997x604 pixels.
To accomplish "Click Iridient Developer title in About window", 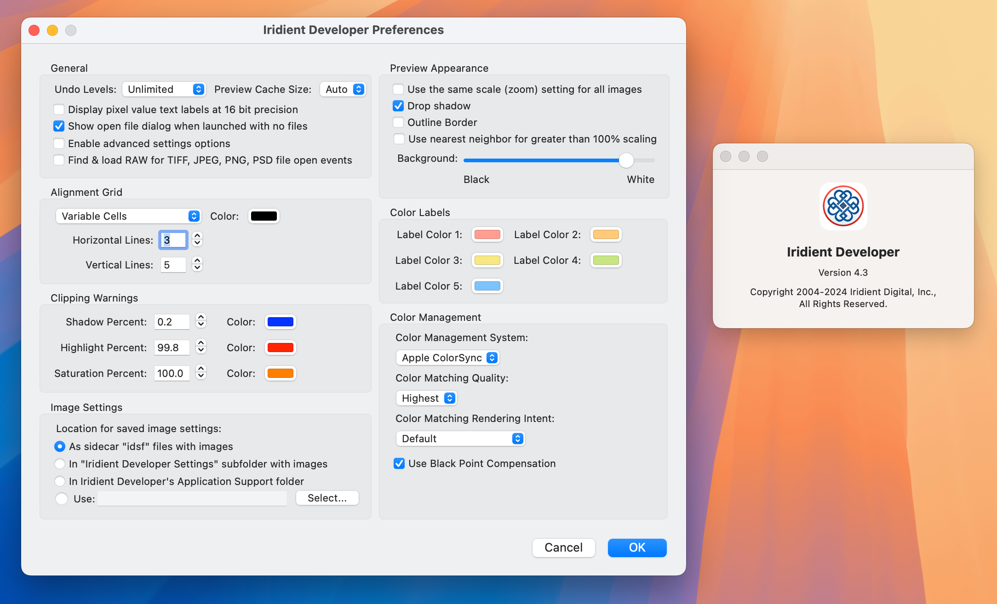I will [x=843, y=252].
